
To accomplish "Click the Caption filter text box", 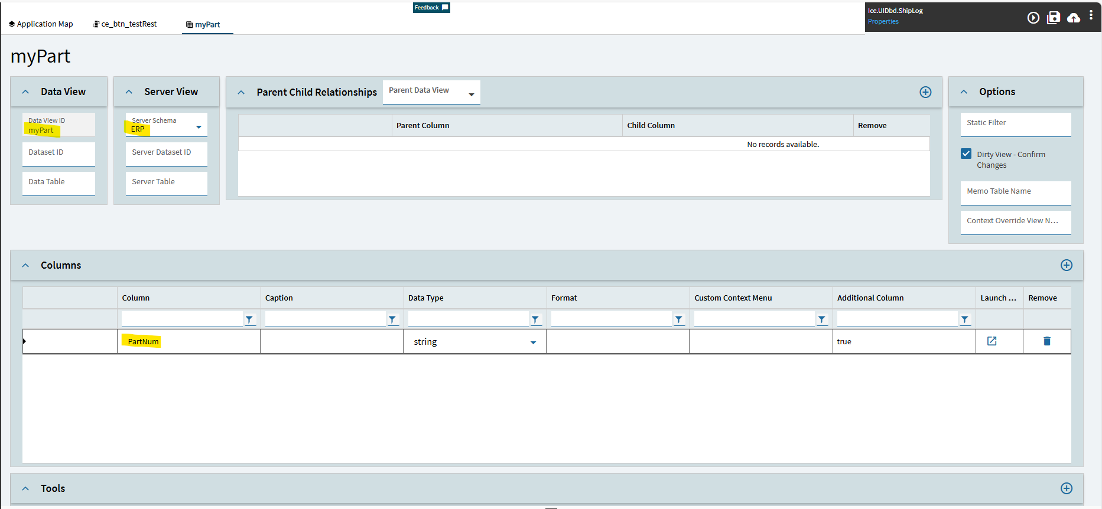I will pyautogui.click(x=325, y=319).
